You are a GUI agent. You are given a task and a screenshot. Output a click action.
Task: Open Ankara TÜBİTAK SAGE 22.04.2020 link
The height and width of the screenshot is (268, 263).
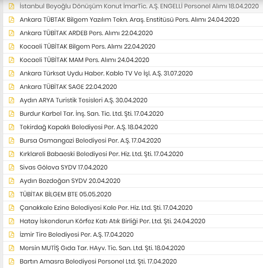(68, 87)
